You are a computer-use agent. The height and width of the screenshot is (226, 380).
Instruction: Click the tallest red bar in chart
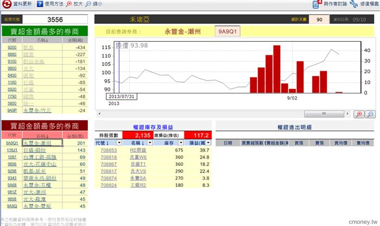click(277, 69)
